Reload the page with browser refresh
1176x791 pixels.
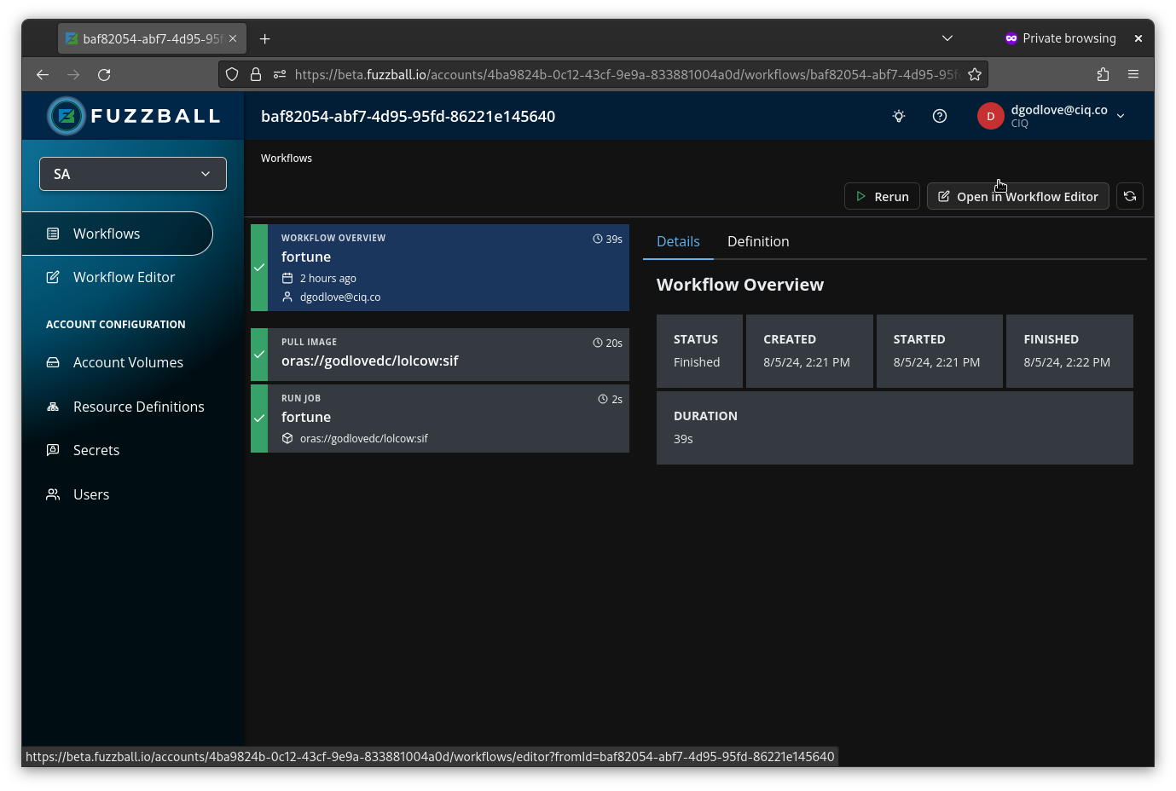pyautogui.click(x=104, y=75)
